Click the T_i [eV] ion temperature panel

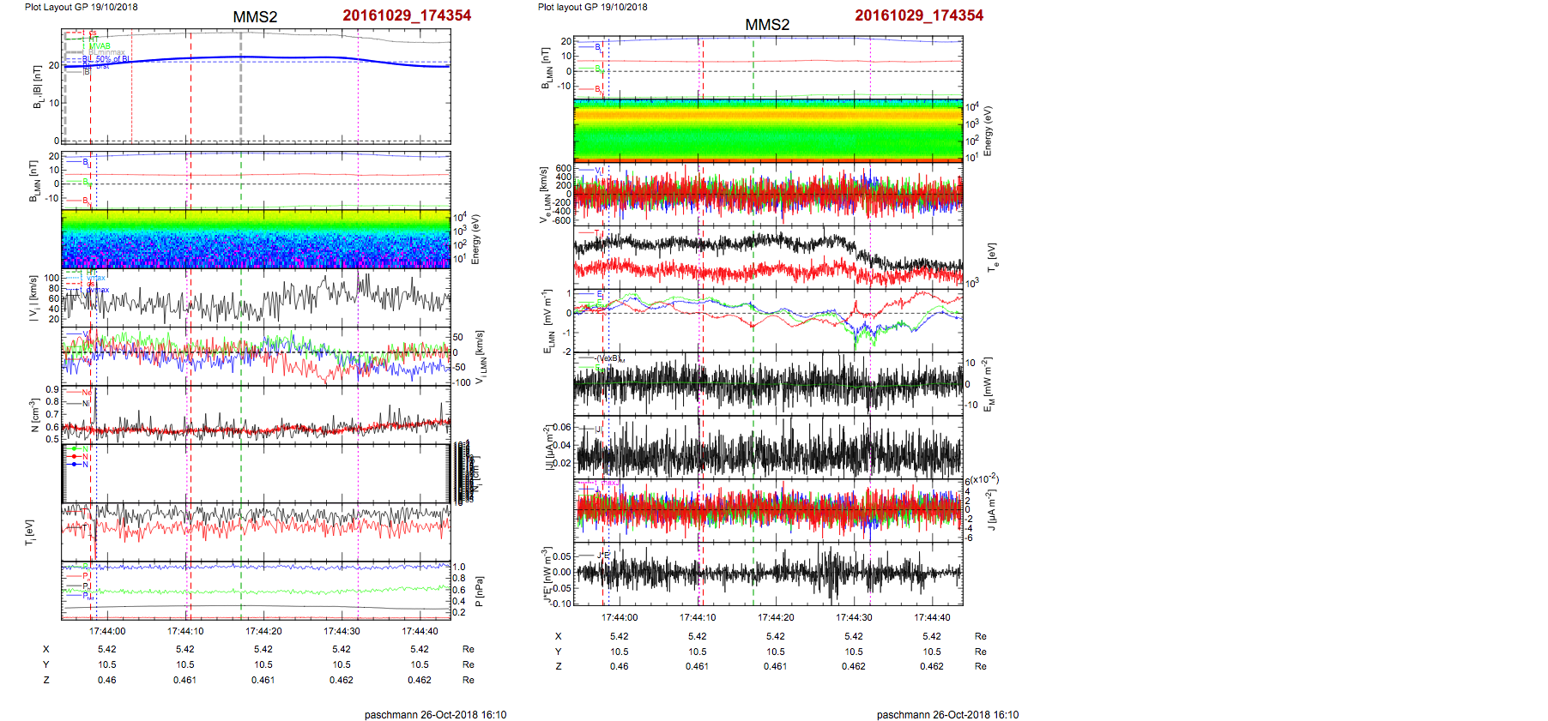[256, 532]
